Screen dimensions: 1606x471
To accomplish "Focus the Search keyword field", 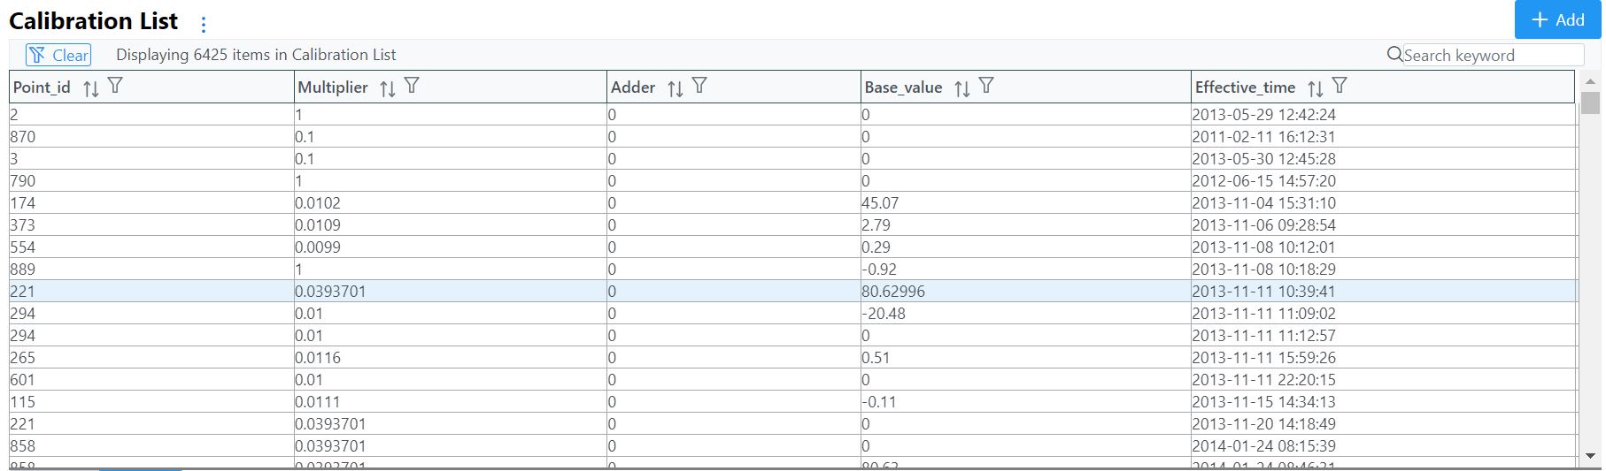I will tap(1492, 55).
